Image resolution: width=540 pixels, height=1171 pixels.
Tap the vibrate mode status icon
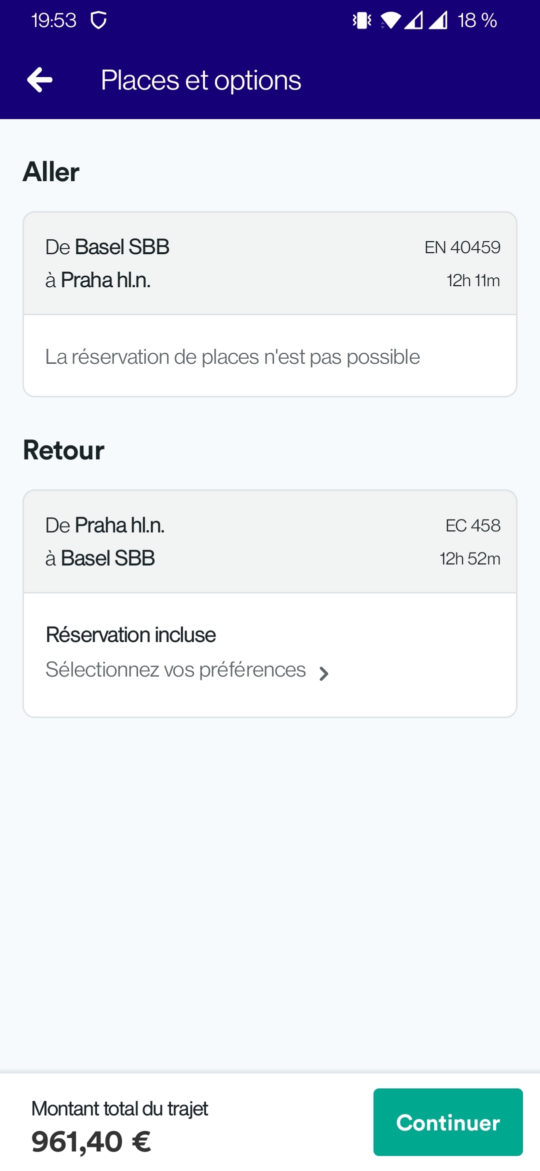[x=362, y=21]
